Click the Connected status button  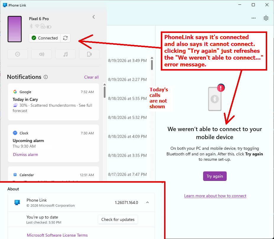click(45, 38)
